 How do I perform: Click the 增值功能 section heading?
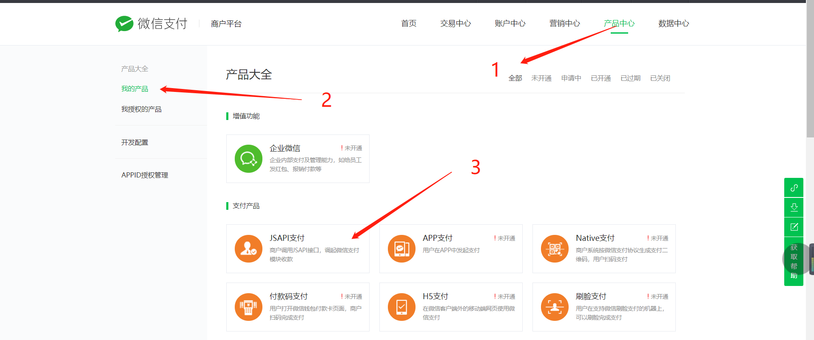pos(246,116)
